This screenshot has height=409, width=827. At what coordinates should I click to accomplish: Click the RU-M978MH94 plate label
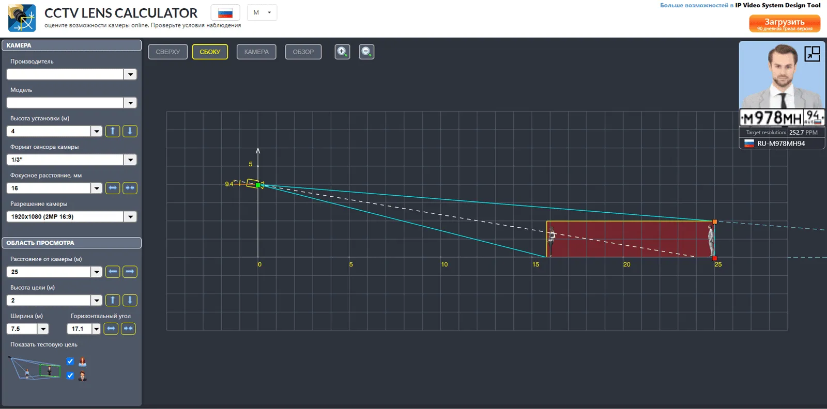coord(781,144)
